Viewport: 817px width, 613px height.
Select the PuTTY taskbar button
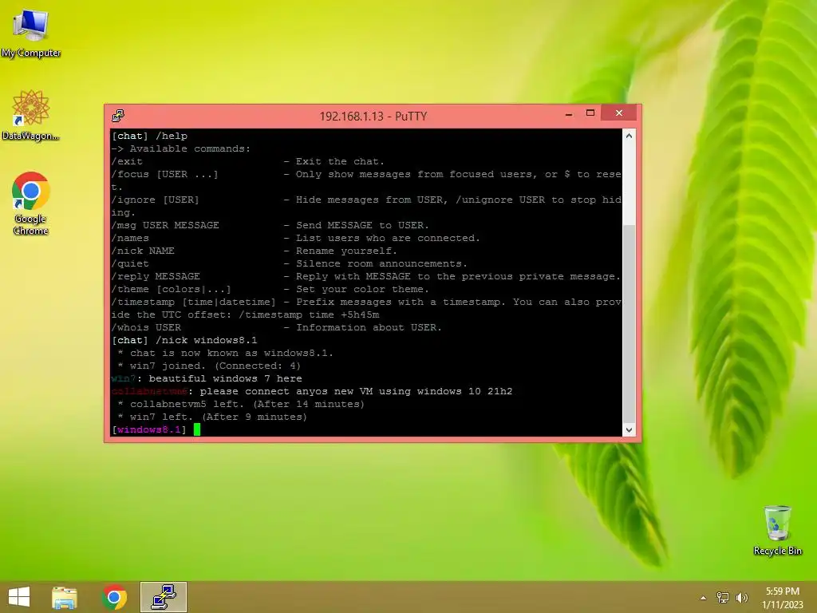[164, 597]
